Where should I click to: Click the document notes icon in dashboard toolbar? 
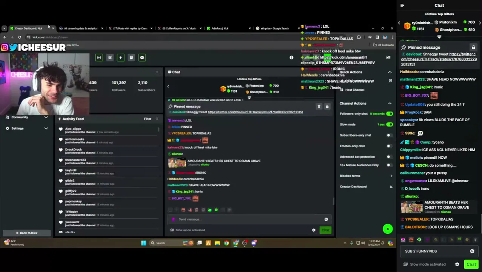(x=131, y=57)
